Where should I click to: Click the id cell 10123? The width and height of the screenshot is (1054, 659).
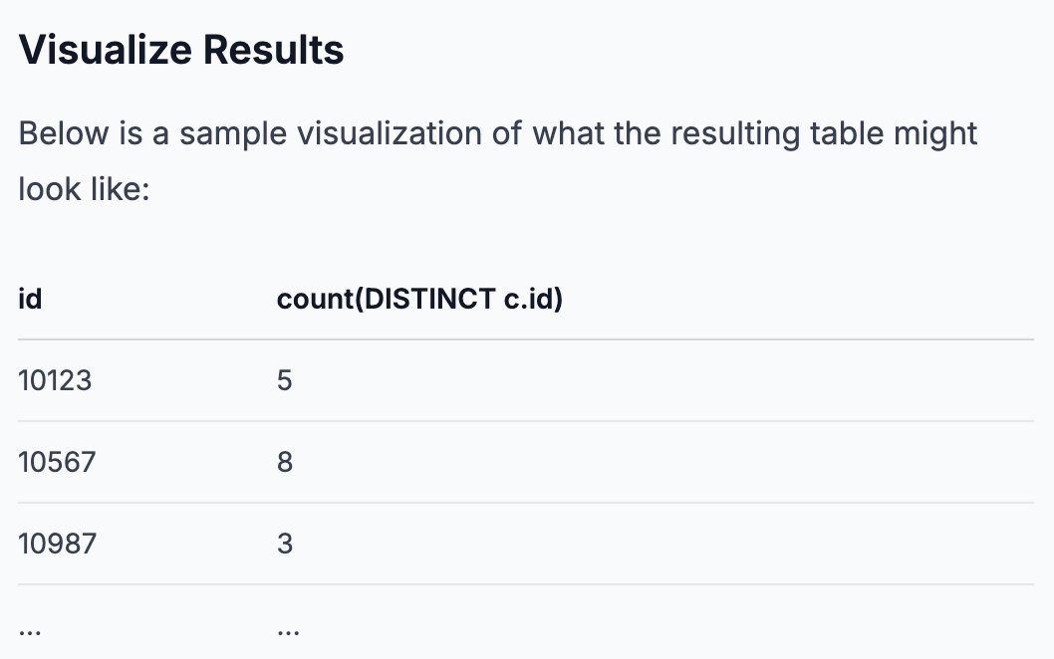click(x=55, y=380)
